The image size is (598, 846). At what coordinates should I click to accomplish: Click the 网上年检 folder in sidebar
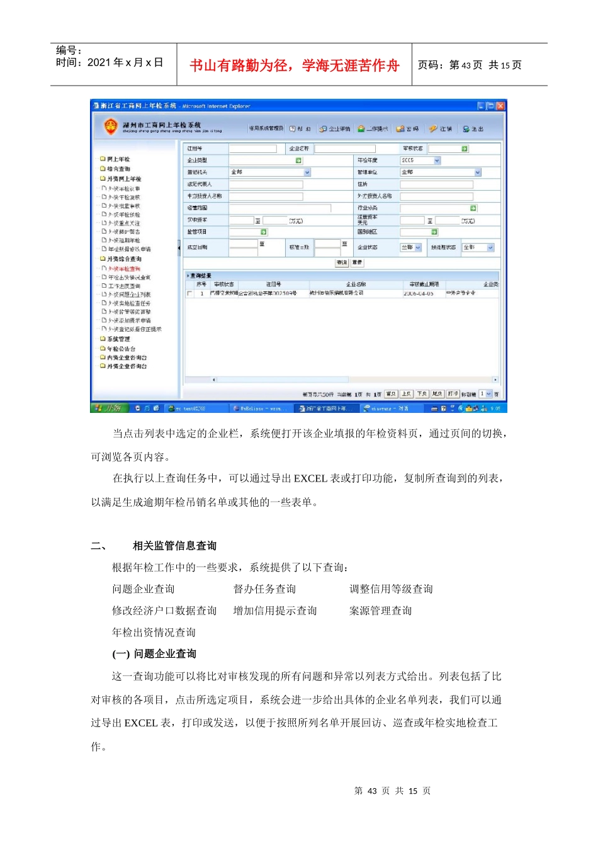coord(115,159)
